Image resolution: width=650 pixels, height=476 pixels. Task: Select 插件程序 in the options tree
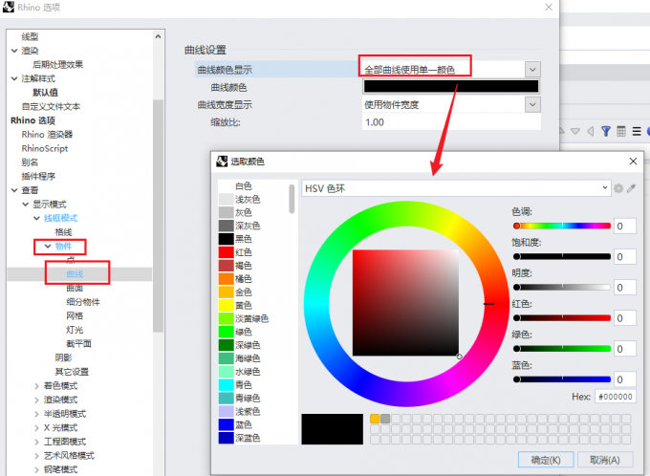click(x=38, y=176)
